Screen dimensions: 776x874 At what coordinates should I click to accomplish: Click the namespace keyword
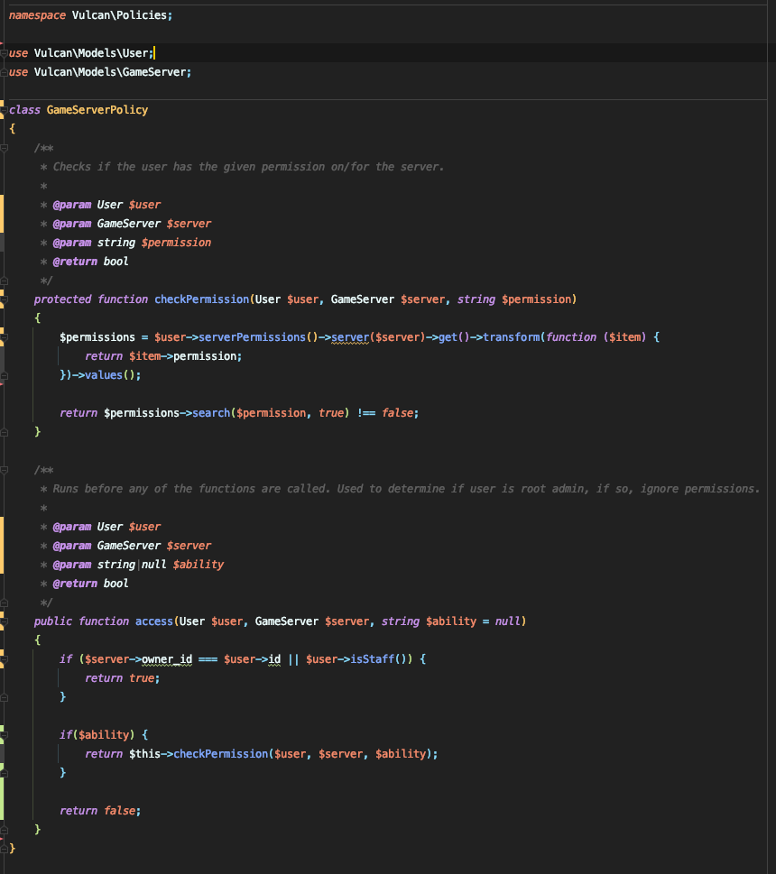click(x=37, y=15)
